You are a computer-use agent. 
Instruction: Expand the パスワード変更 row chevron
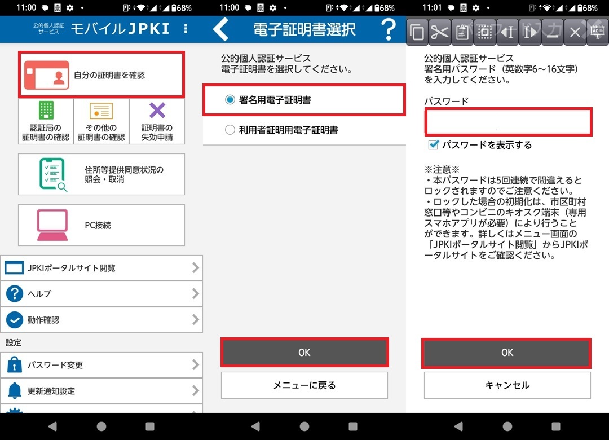tap(196, 365)
